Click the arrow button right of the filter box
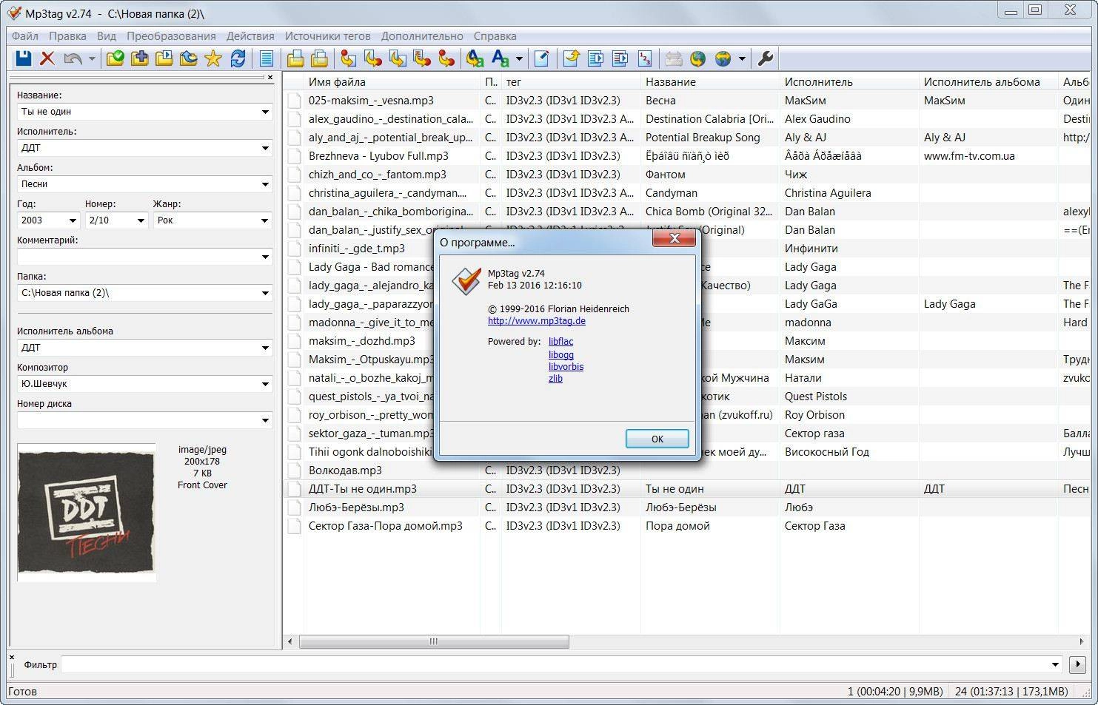 pyautogui.click(x=1077, y=664)
